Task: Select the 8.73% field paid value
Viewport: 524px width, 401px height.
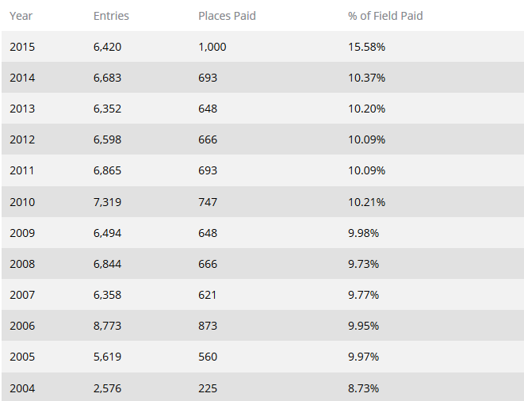Action: [x=363, y=388]
